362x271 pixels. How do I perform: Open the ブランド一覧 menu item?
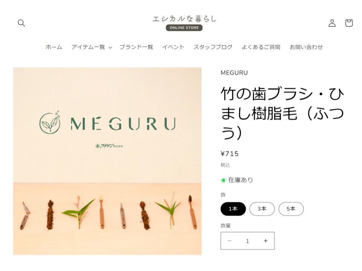click(x=136, y=47)
